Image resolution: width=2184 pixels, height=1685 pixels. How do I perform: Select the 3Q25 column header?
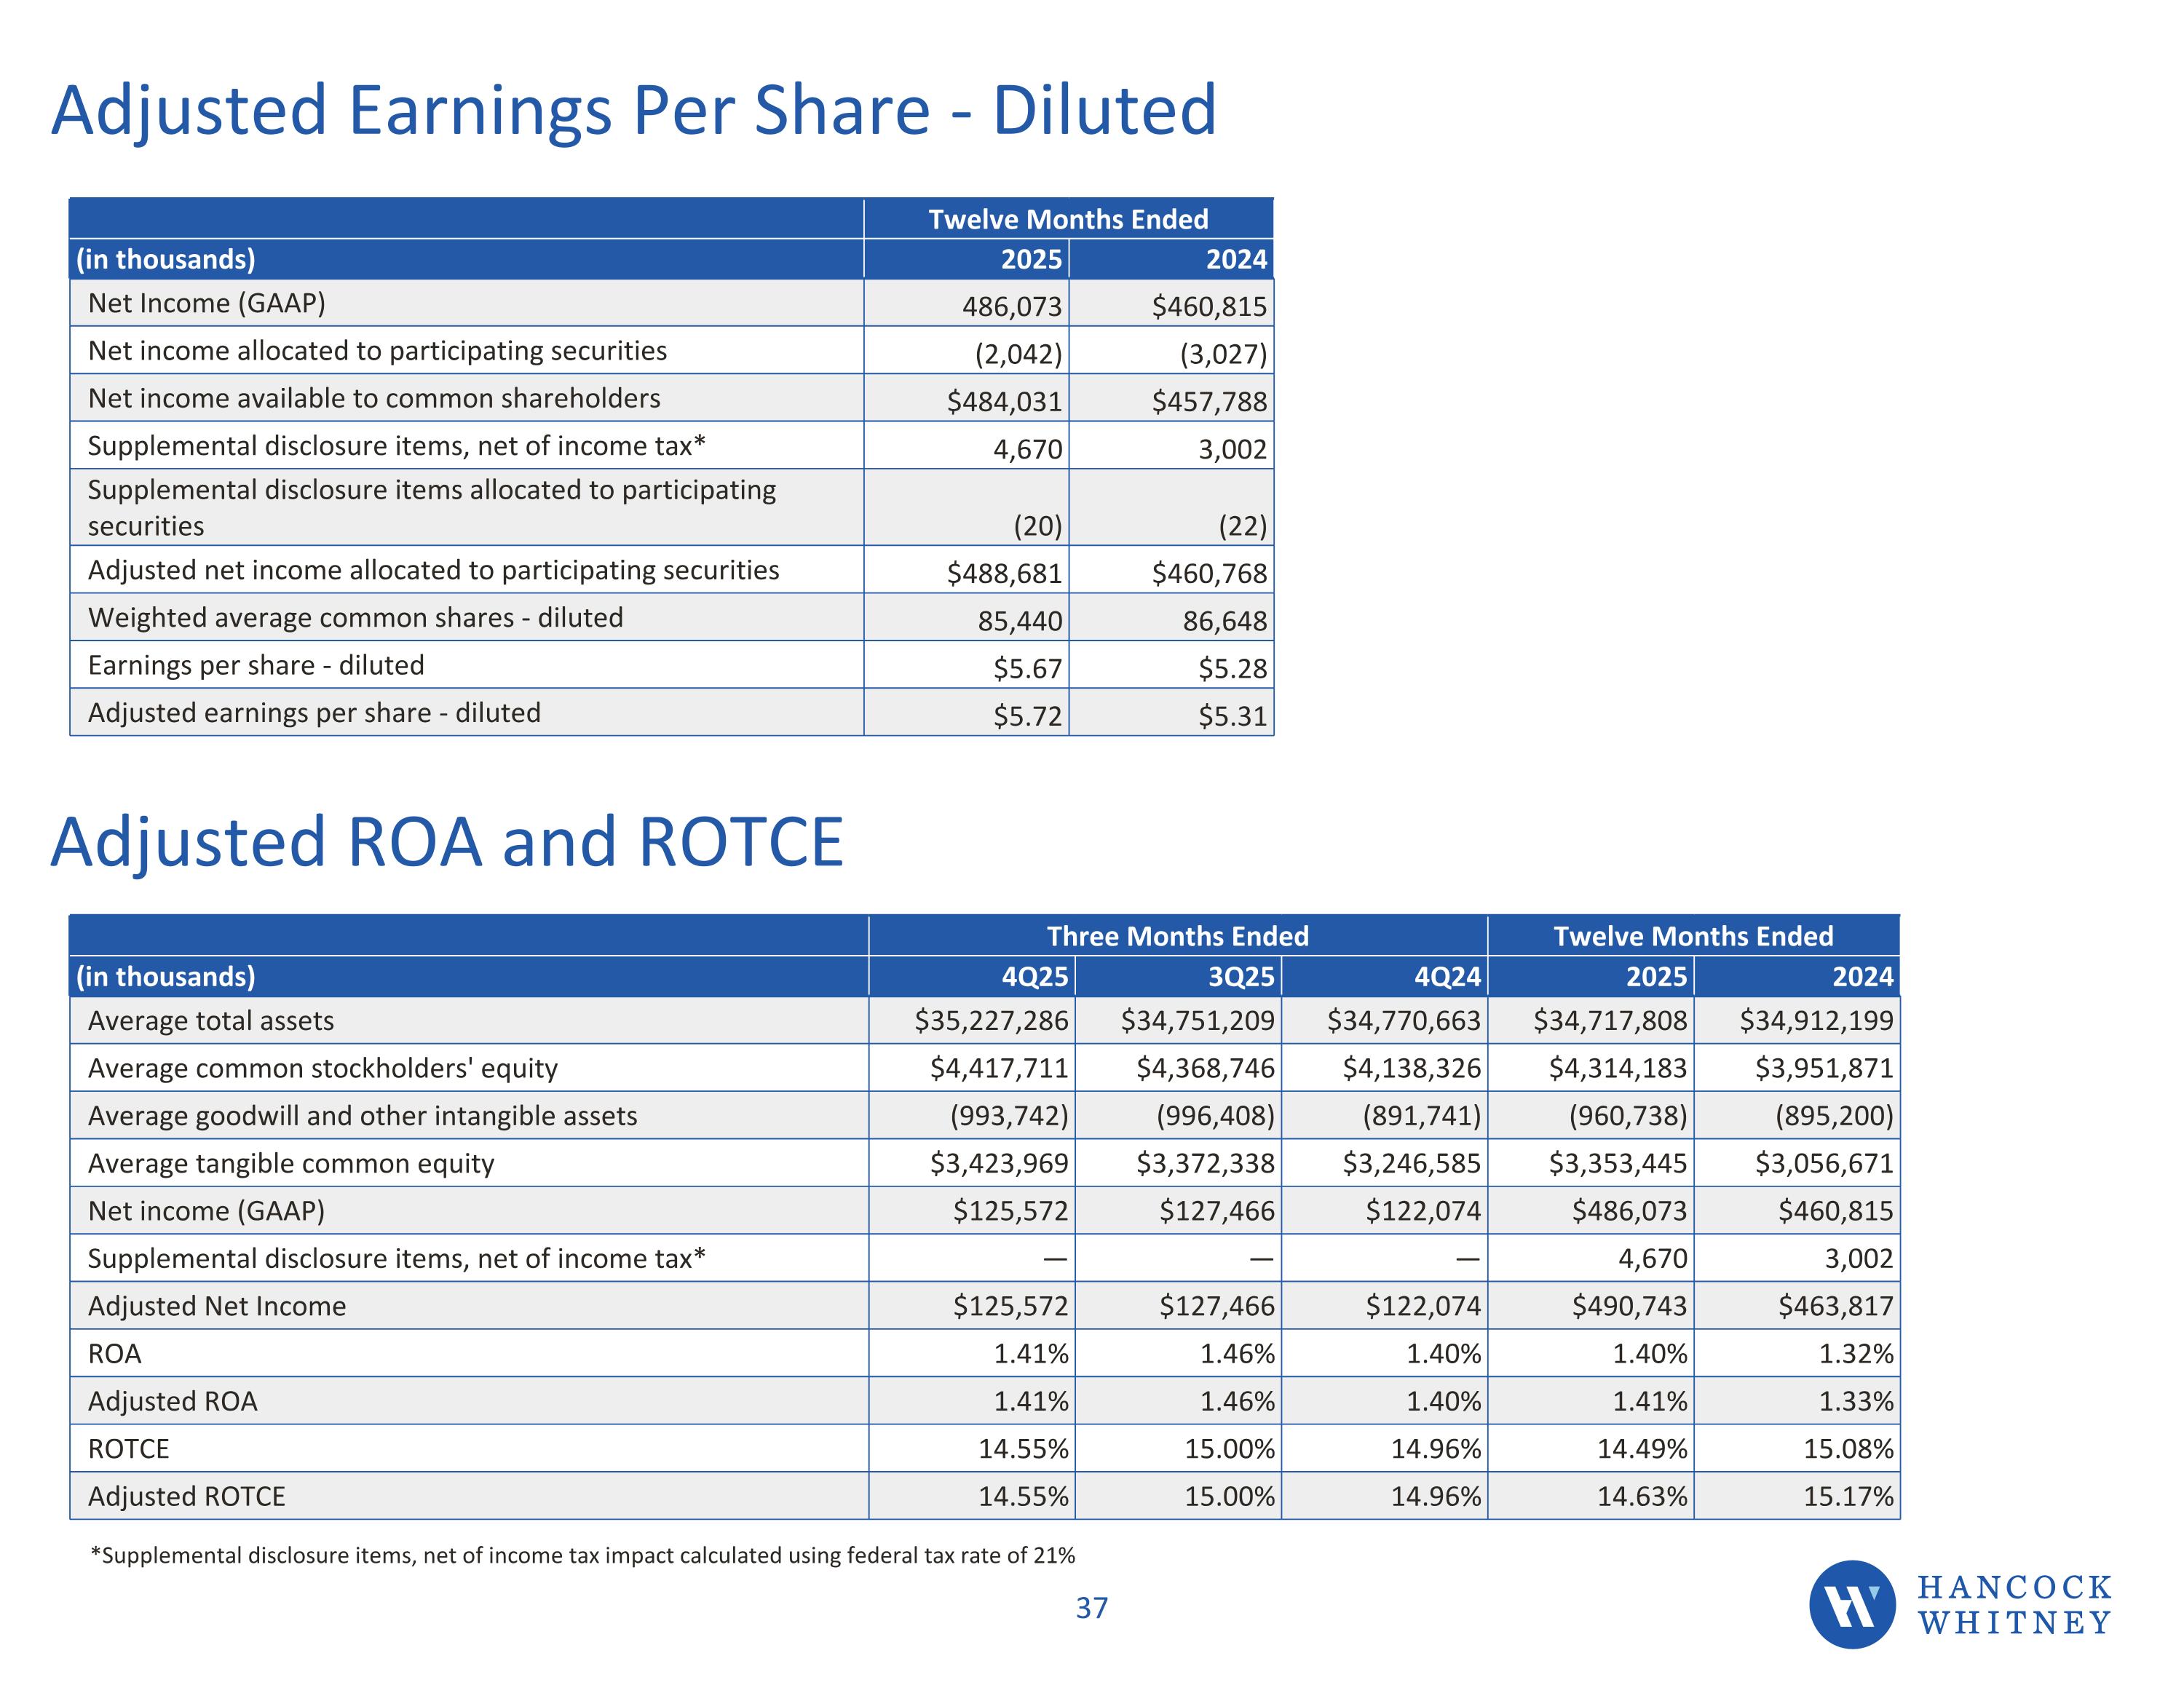(x=1241, y=977)
